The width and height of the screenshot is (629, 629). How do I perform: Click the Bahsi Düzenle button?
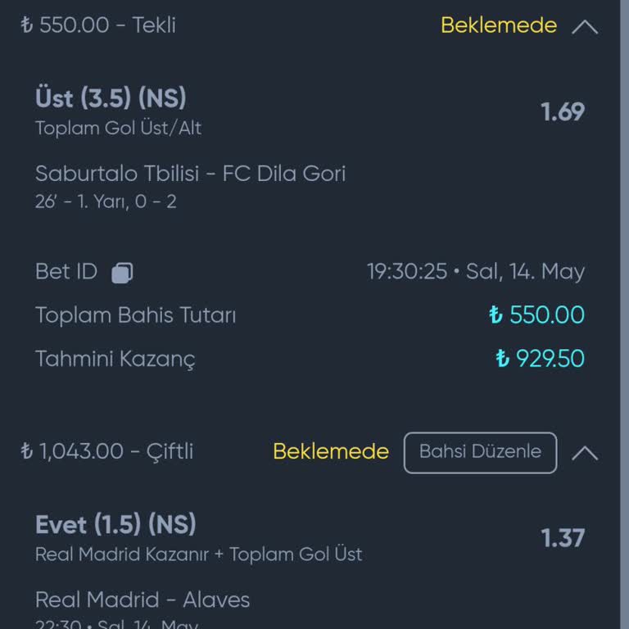480,452
